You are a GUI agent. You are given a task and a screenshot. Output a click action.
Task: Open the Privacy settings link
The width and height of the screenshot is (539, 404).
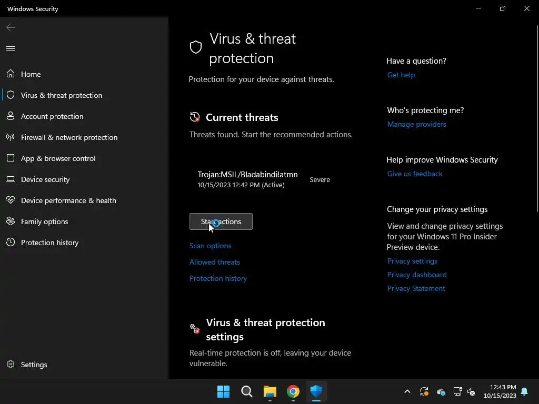pyautogui.click(x=412, y=261)
